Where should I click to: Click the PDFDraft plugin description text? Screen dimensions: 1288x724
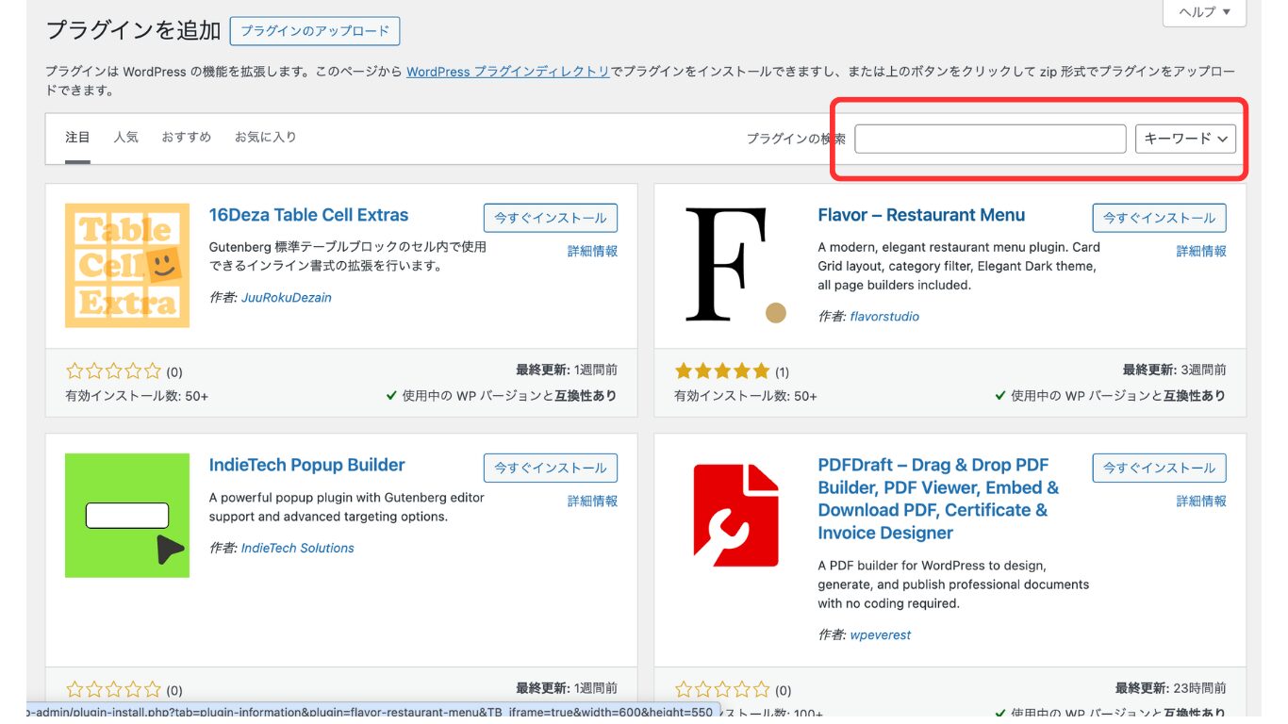tap(953, 584)
